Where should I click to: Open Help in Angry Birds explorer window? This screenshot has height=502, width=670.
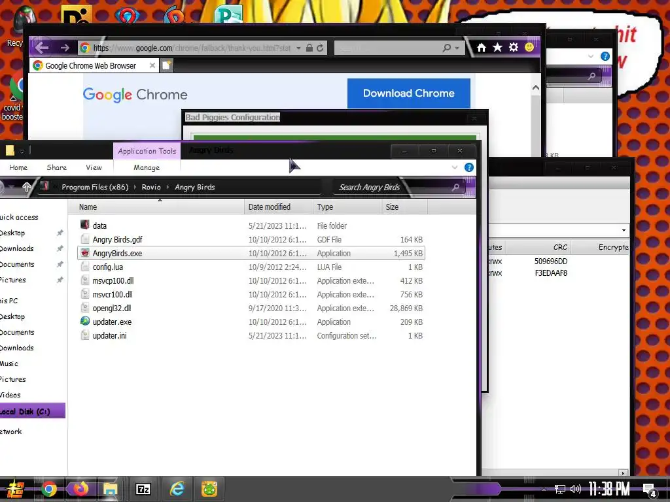point(468,167)
